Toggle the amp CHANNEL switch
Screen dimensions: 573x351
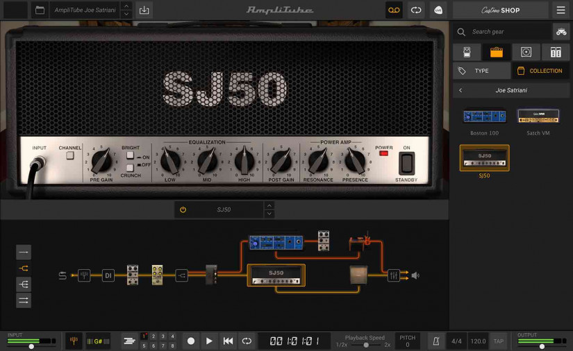coord(69,155)
